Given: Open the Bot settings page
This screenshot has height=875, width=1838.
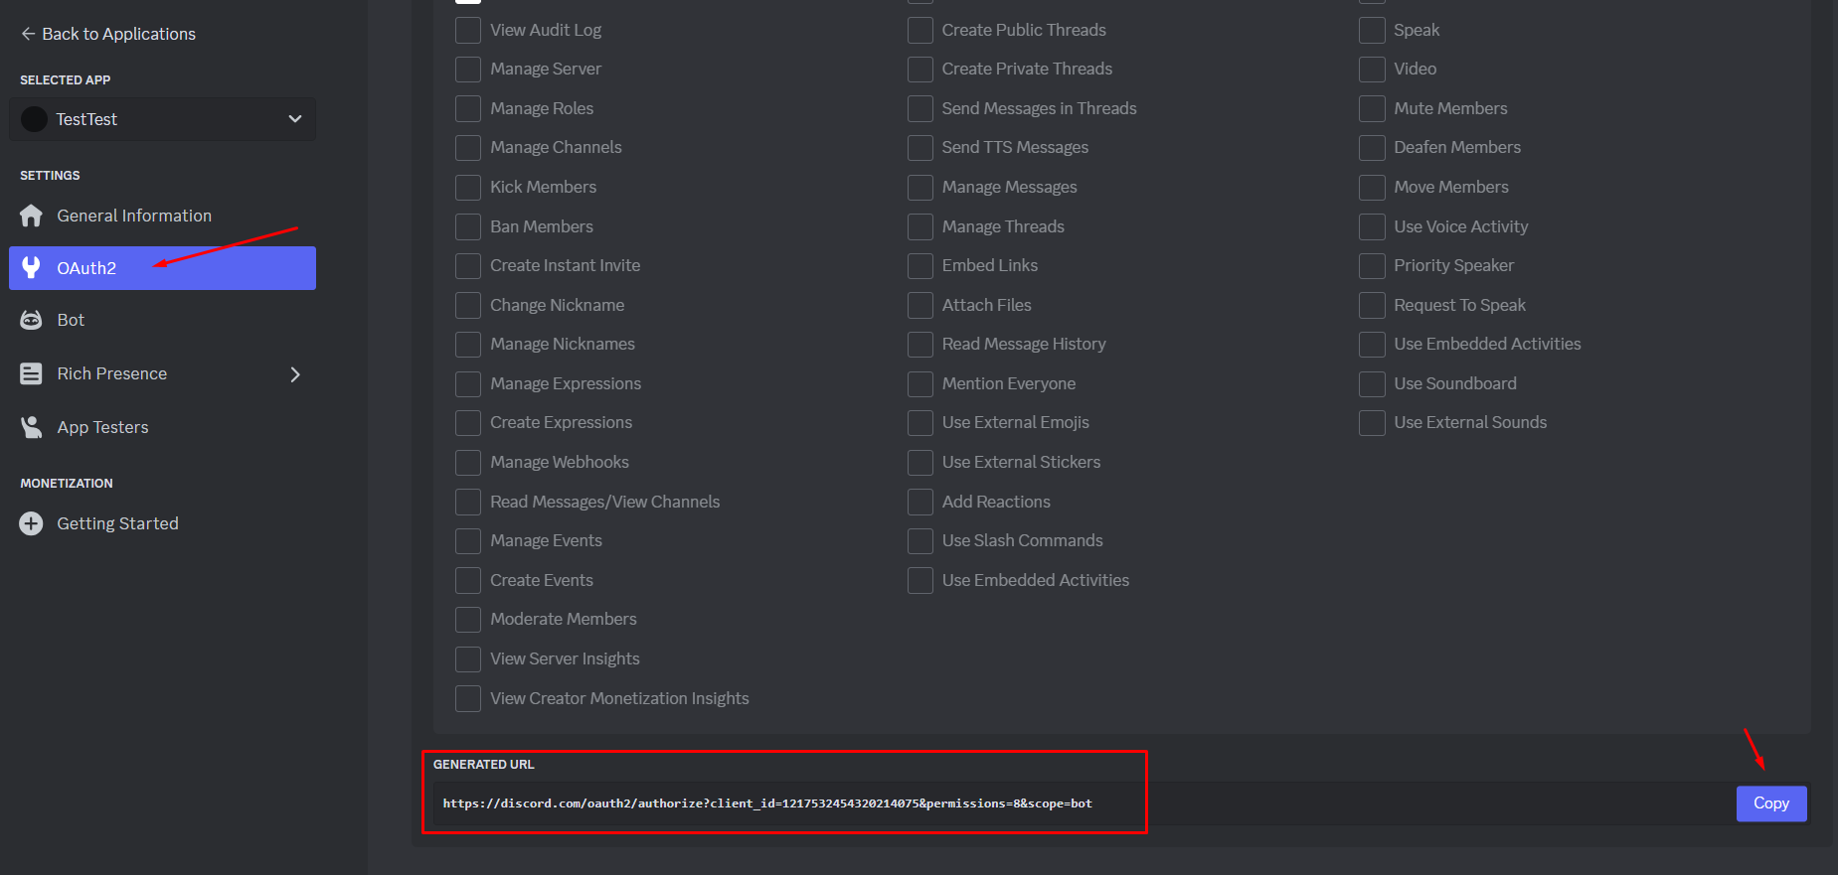Looking at the screenshot, I should 71,320.
